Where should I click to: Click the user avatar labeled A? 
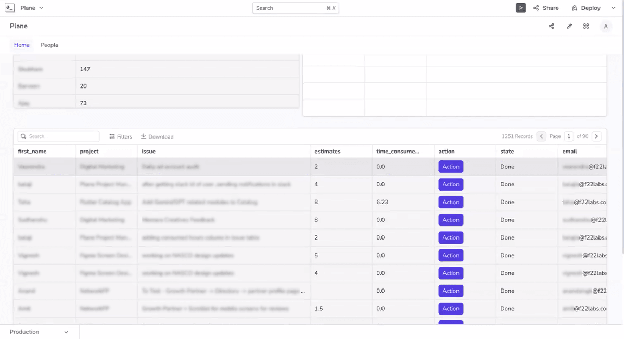pyautogui.click(x=605, y=26)
